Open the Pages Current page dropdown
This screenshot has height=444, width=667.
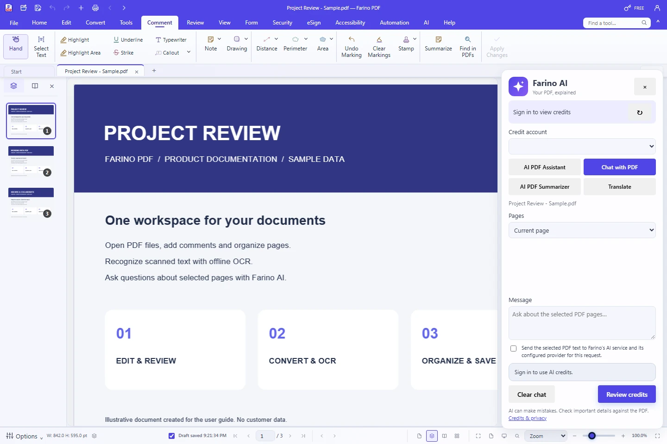pyautogui.click(x=582, y=230)
